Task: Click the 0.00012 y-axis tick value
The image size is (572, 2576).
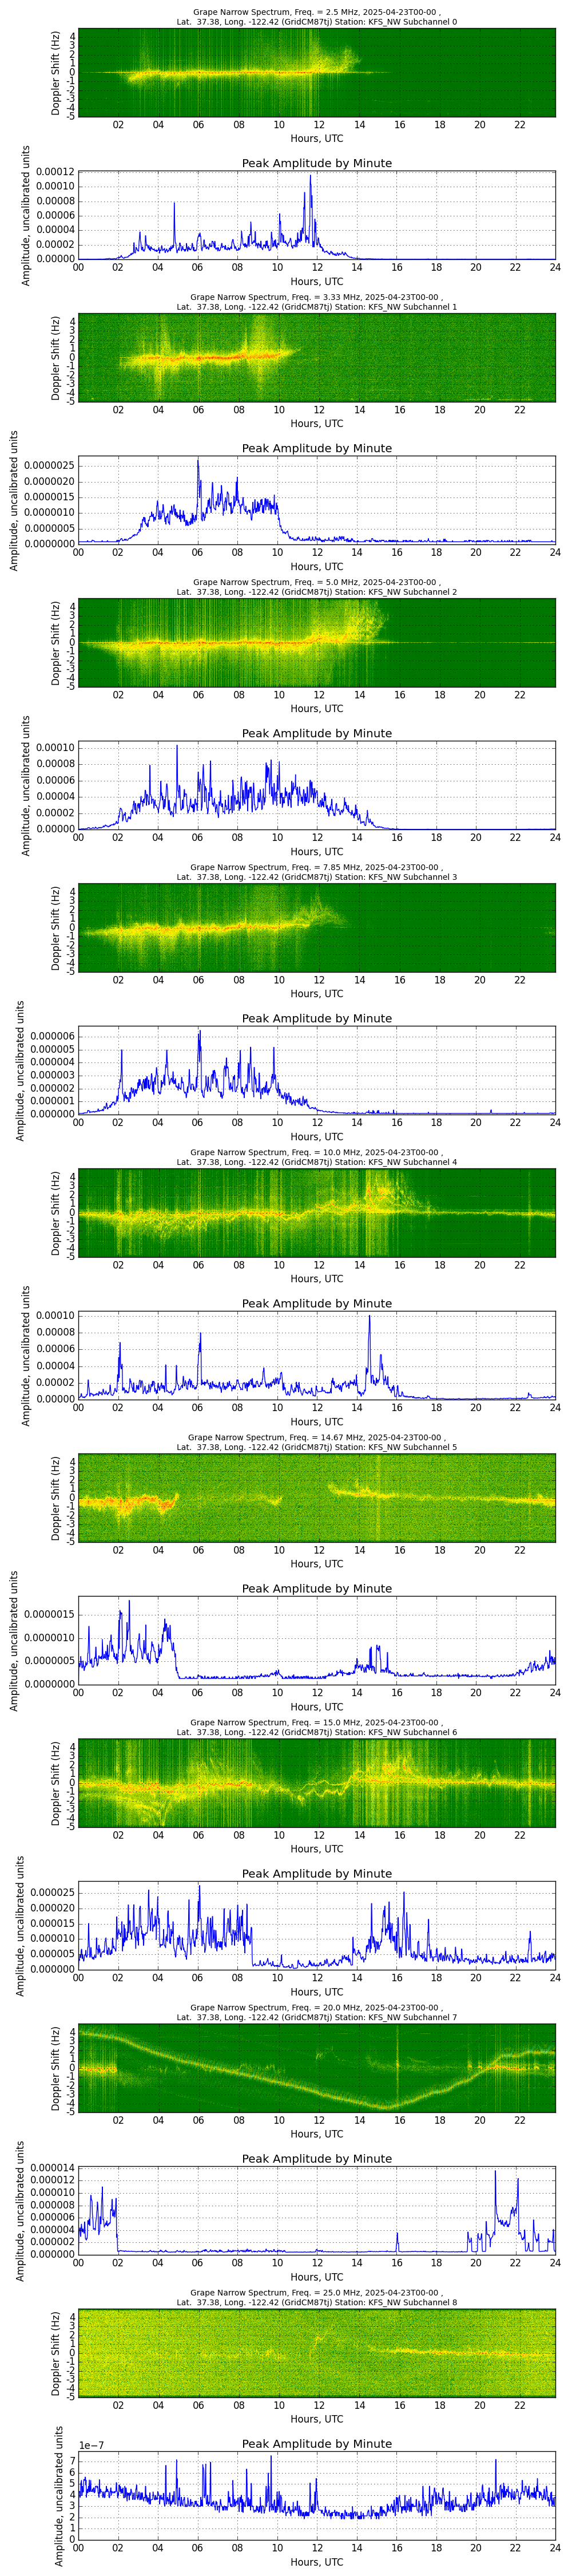Action: [55, 171]
